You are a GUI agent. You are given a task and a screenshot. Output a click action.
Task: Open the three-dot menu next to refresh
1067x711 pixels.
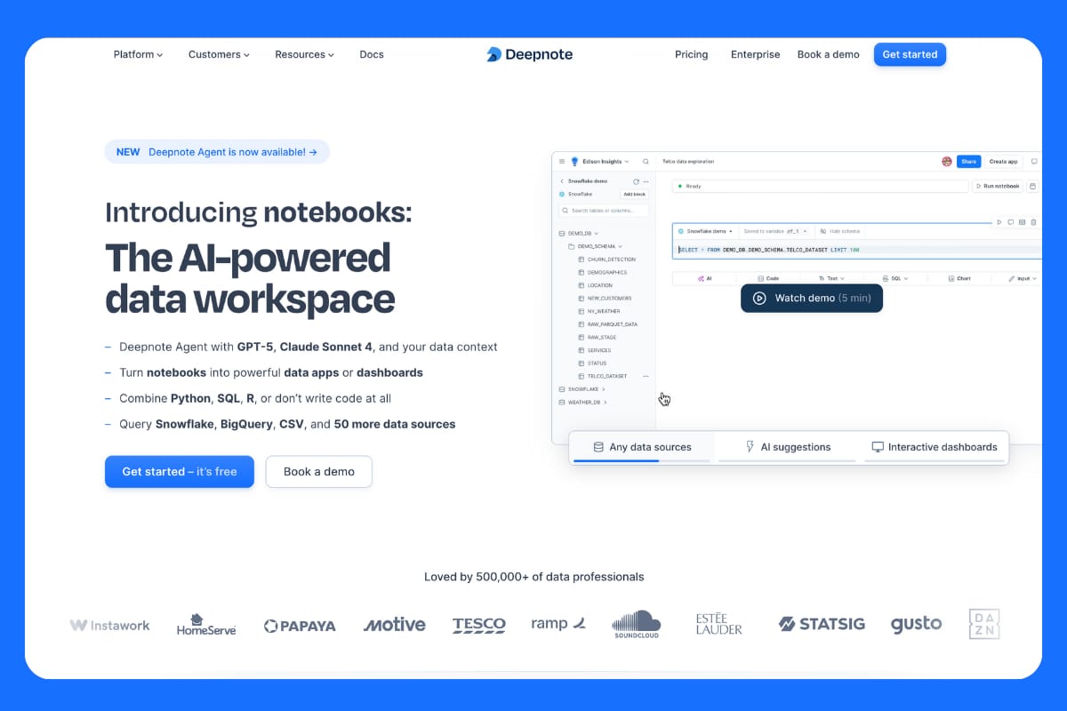click(646, 181)
